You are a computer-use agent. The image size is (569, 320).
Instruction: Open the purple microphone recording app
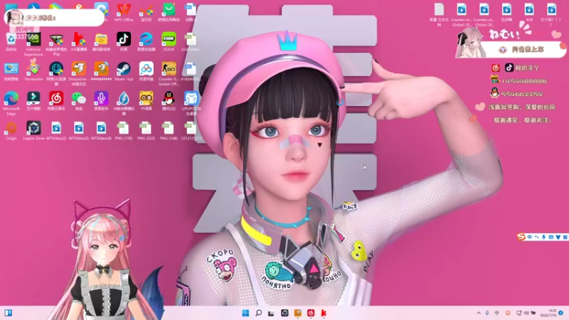pyautogui.click(x=101, y=101)
